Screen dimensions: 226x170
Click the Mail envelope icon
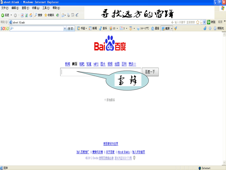click(x=63, y=15)
